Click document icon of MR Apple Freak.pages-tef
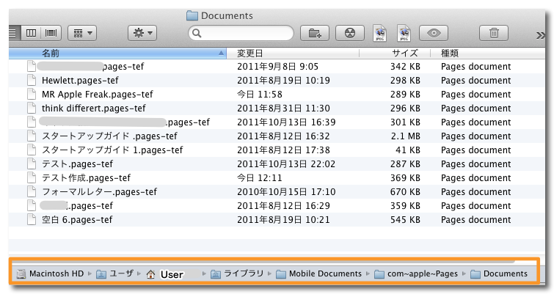The height and width of the screenshot is (294, 554). click(32, 94)
